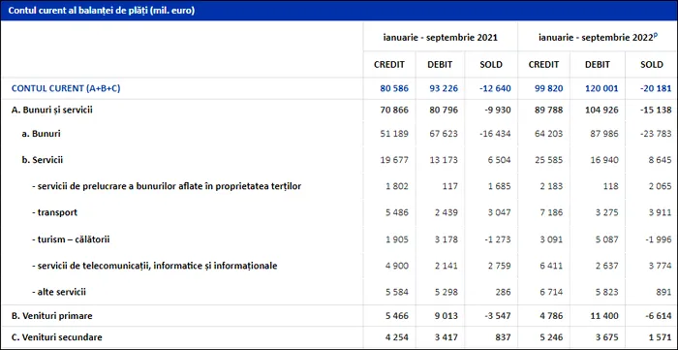Click the 2021 DEBIT column header
678x350 pixels.
pyautogui.click(x=440, y=65)
